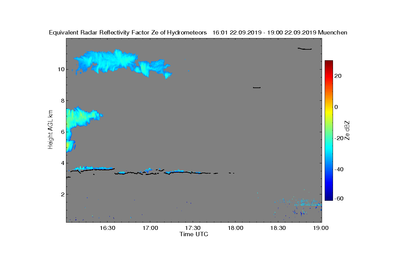Click the height tick label 10
Image resolution: width=398 pixels, height=265 pixels.
(x=60, y=69)
